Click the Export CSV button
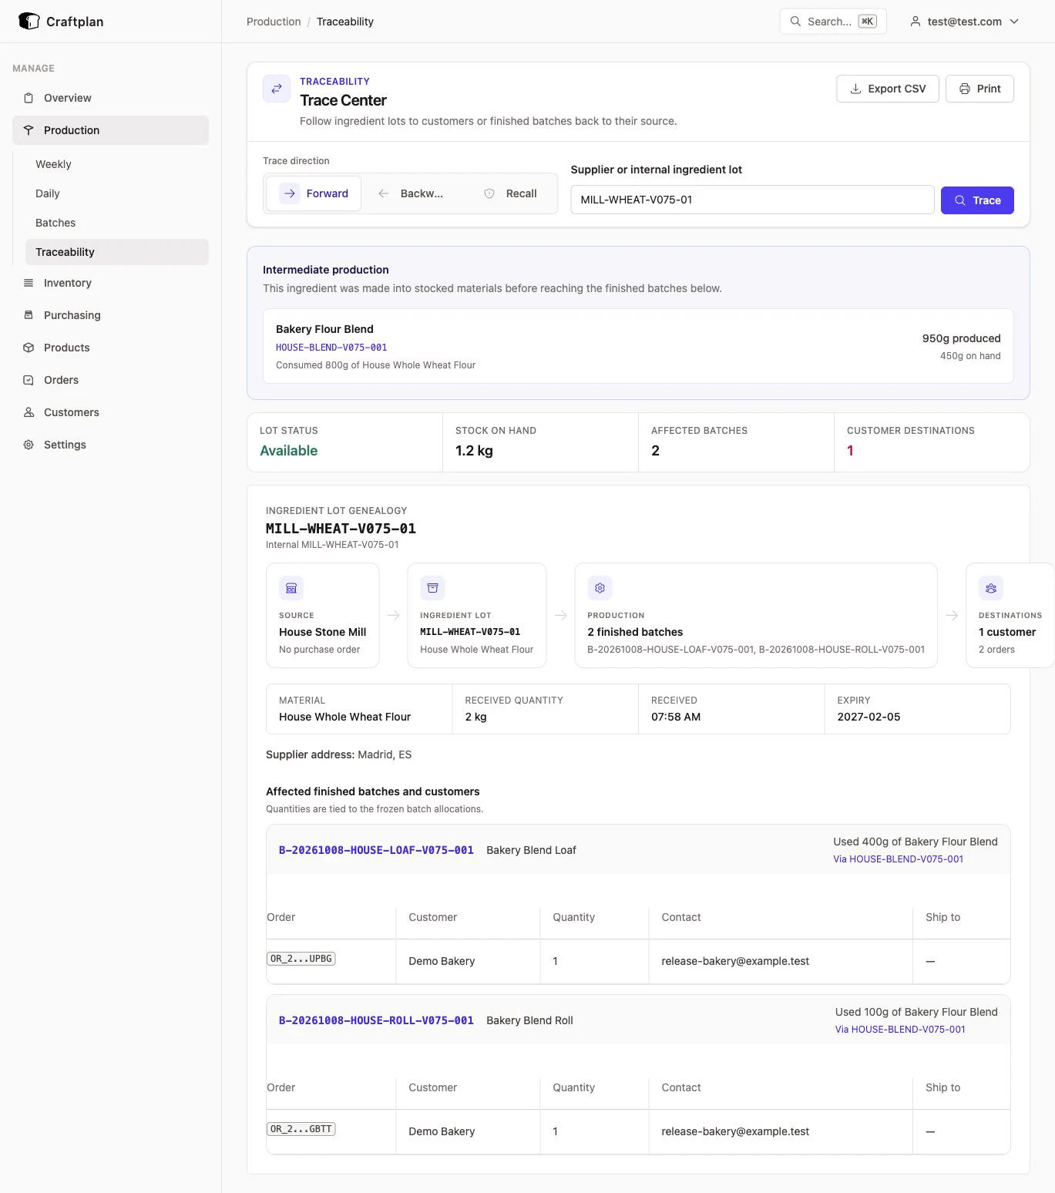This screenshot has width=1055, height=1193. point(888,89)
